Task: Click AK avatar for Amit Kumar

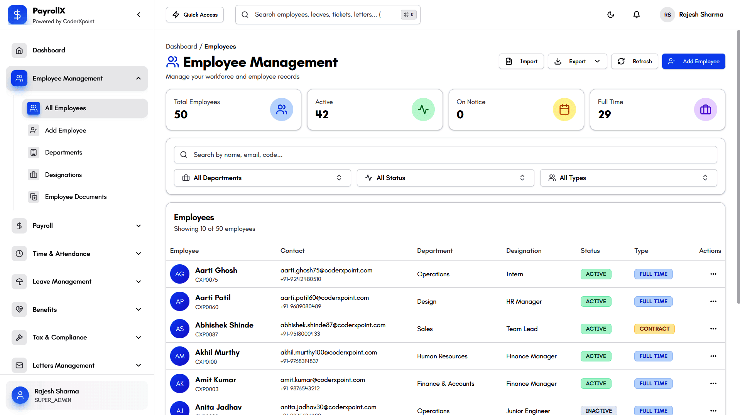Action: click(x=180, y=383)
